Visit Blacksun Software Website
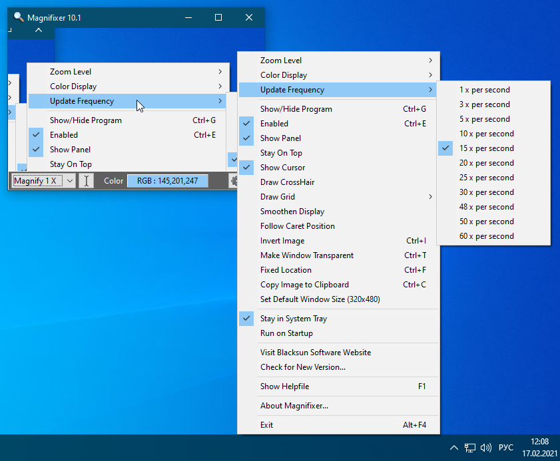 coord(338,352)
